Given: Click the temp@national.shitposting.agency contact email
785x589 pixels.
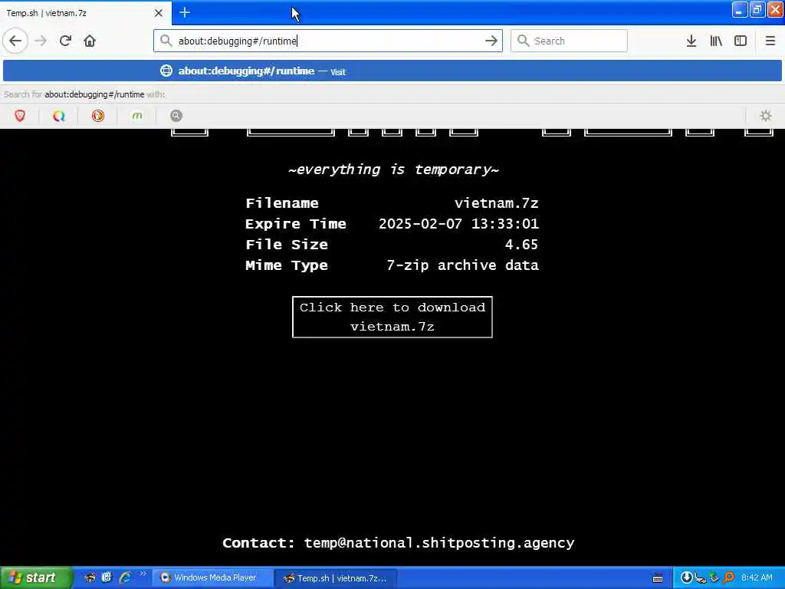Looking at the screenshot, I should click(x=439, y=543).
